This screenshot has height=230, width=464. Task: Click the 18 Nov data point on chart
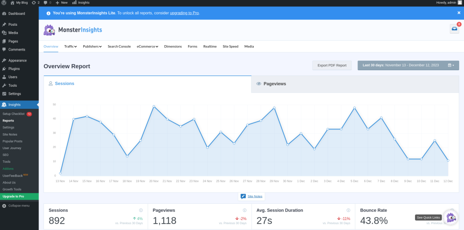click(127, 156)
